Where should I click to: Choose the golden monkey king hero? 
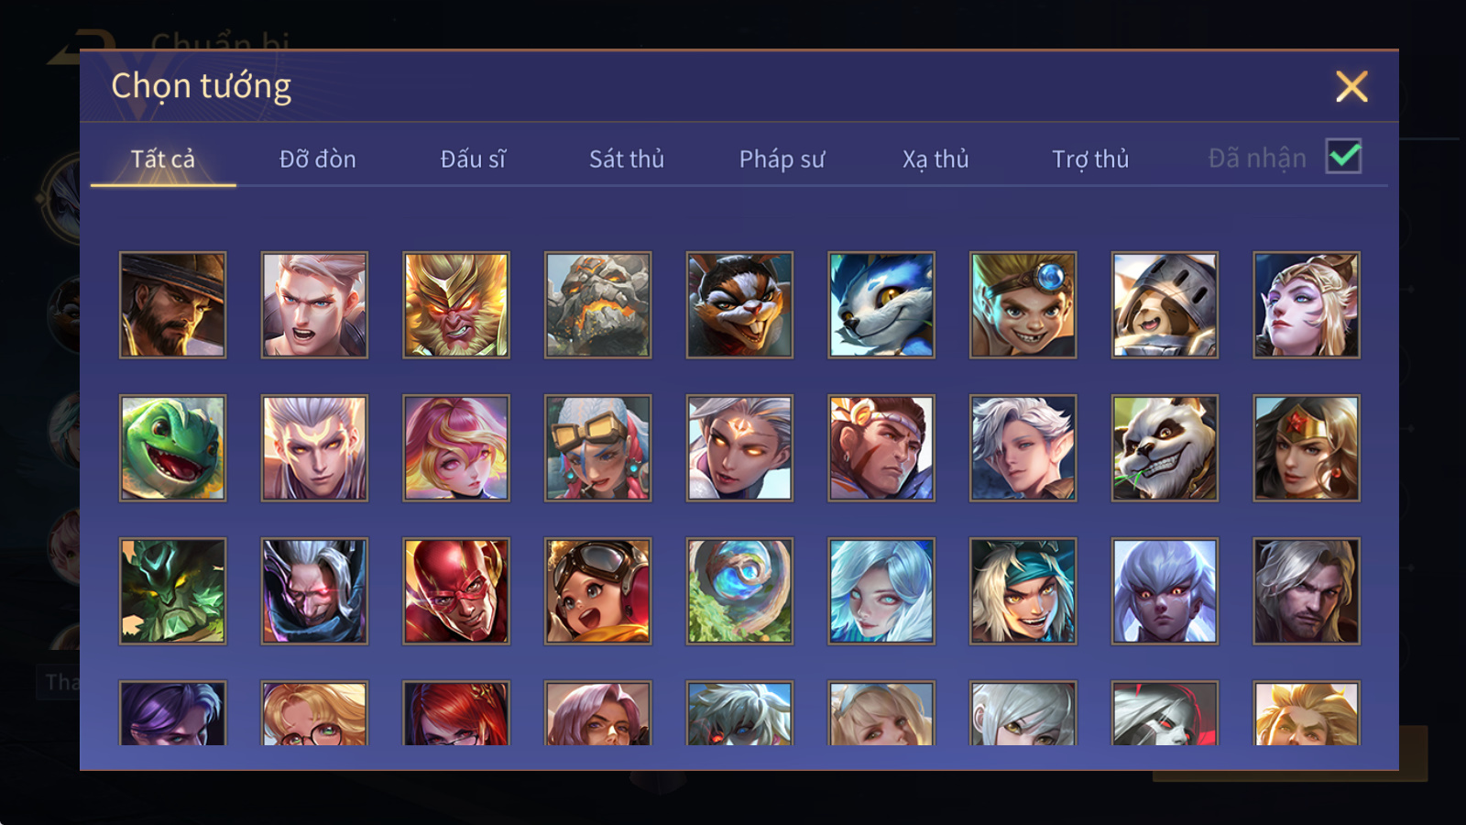[x=456, y=305]
